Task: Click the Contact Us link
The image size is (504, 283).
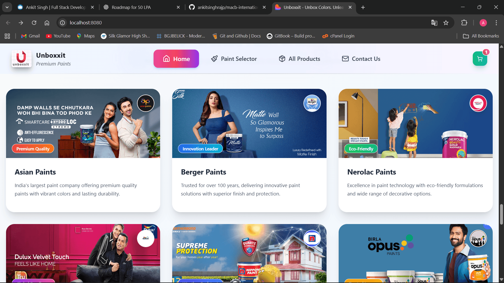Action: pos(361,59)
